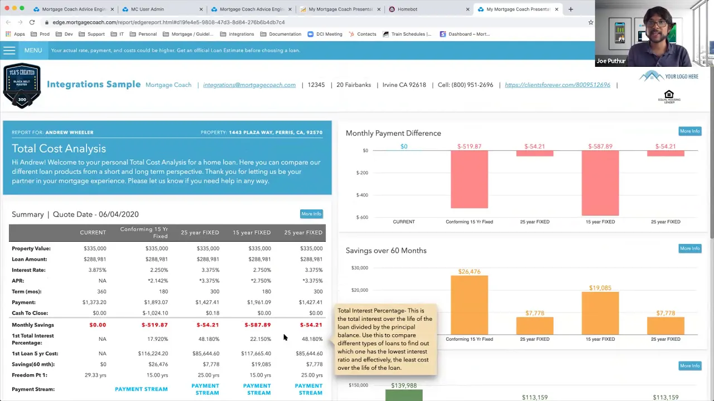Click More Info on bottom chart
The height and width of the screenshot is (401, 714).
click(689, 365)
